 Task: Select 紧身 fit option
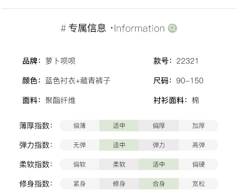coord(79,184)
